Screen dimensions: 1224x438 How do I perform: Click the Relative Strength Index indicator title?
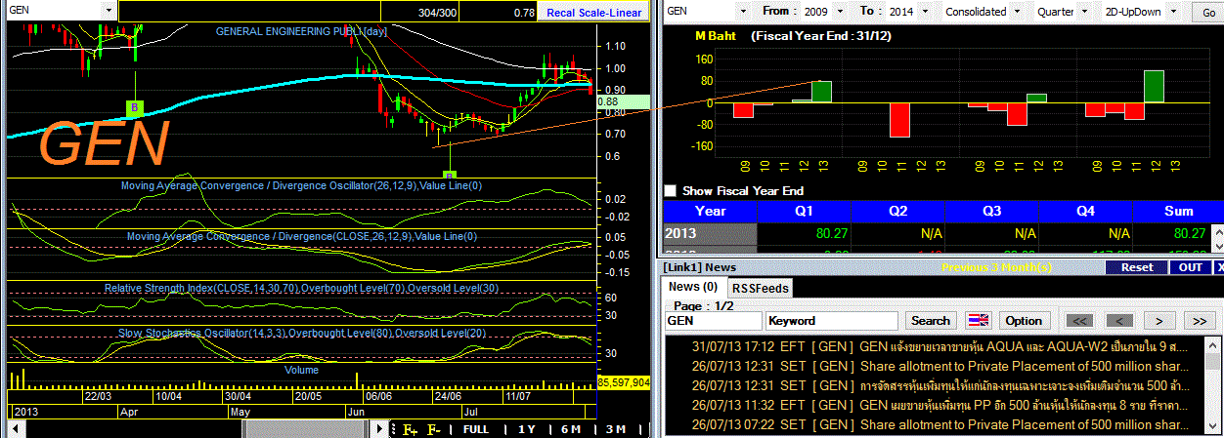click(302, 290)
